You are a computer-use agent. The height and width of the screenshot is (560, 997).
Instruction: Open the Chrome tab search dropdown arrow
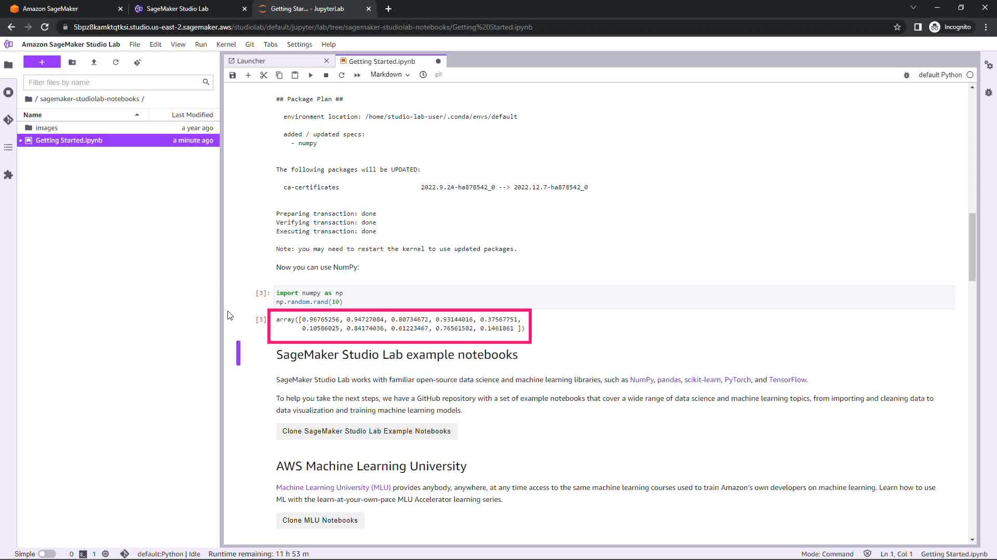pyautogui.click(x=913, y=8)
